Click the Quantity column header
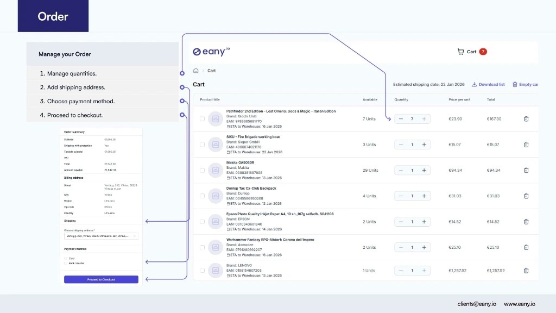 [401, 100]
